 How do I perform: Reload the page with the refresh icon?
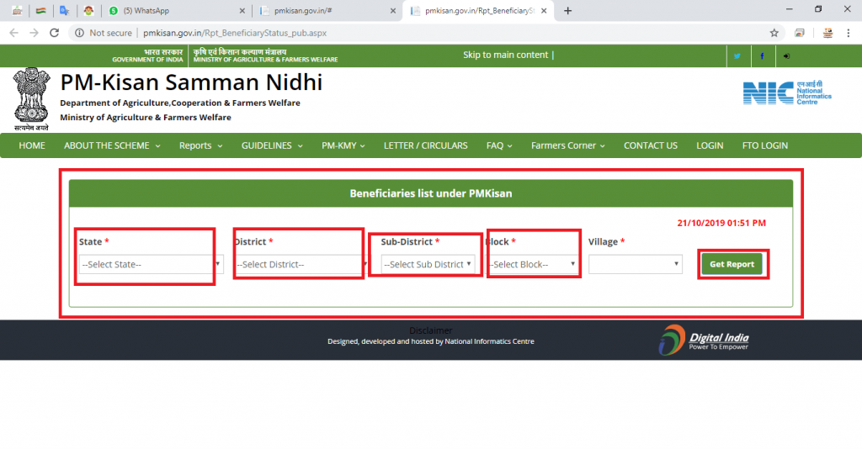pos(54,33)
